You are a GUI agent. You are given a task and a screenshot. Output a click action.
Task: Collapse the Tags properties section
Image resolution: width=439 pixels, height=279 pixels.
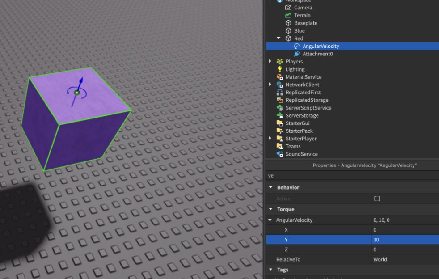click(270, 270)
